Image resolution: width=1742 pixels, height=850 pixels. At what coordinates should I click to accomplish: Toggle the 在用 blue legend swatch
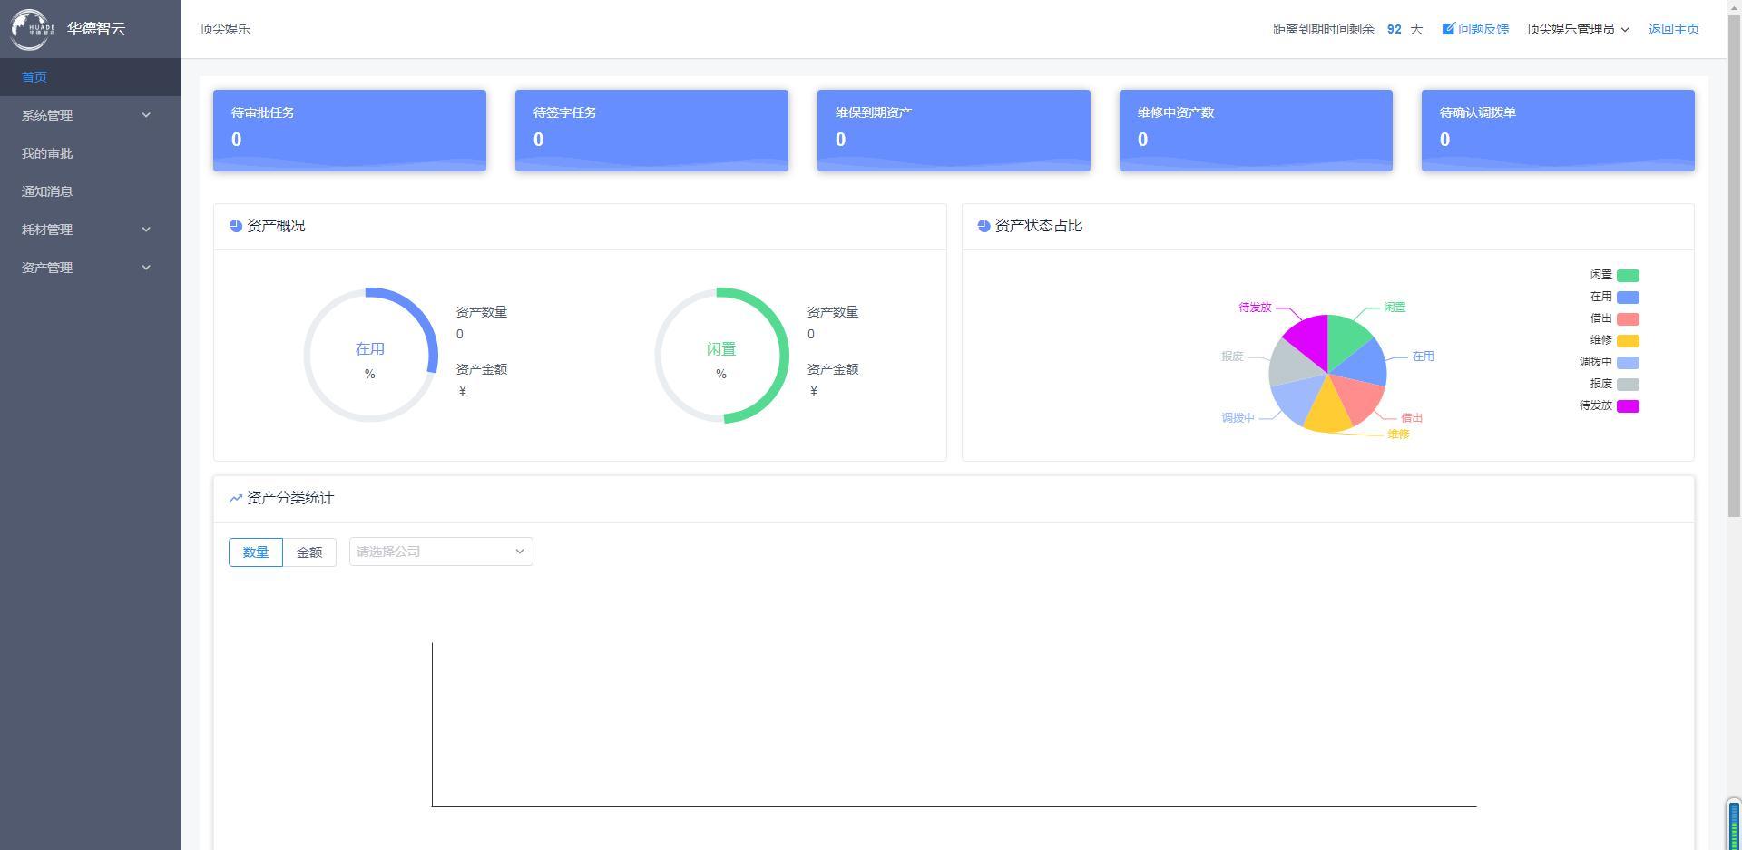pos(1628,297)
